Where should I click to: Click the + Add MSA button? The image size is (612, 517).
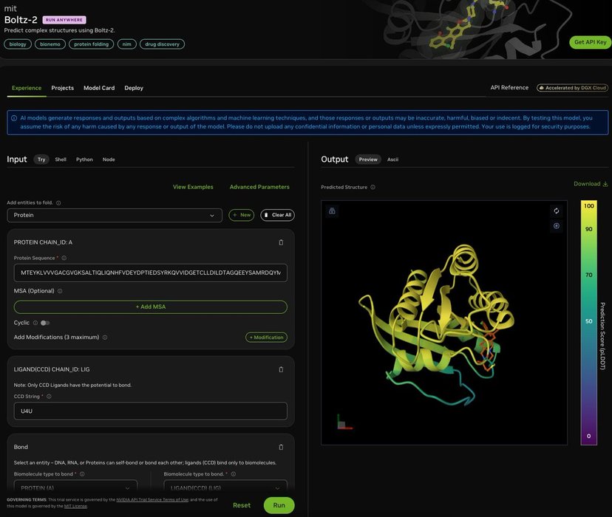pyautogui.click(x=151, y=307)
